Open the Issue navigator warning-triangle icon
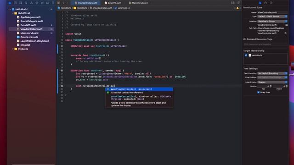This screenshot has width=294, height=165. 31,3
